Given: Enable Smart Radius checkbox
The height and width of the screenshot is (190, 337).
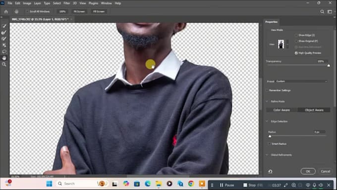Looking at the screenshot, I should [269, 144].
